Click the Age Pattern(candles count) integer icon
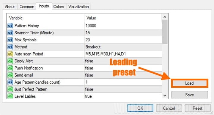 (10, 82)
